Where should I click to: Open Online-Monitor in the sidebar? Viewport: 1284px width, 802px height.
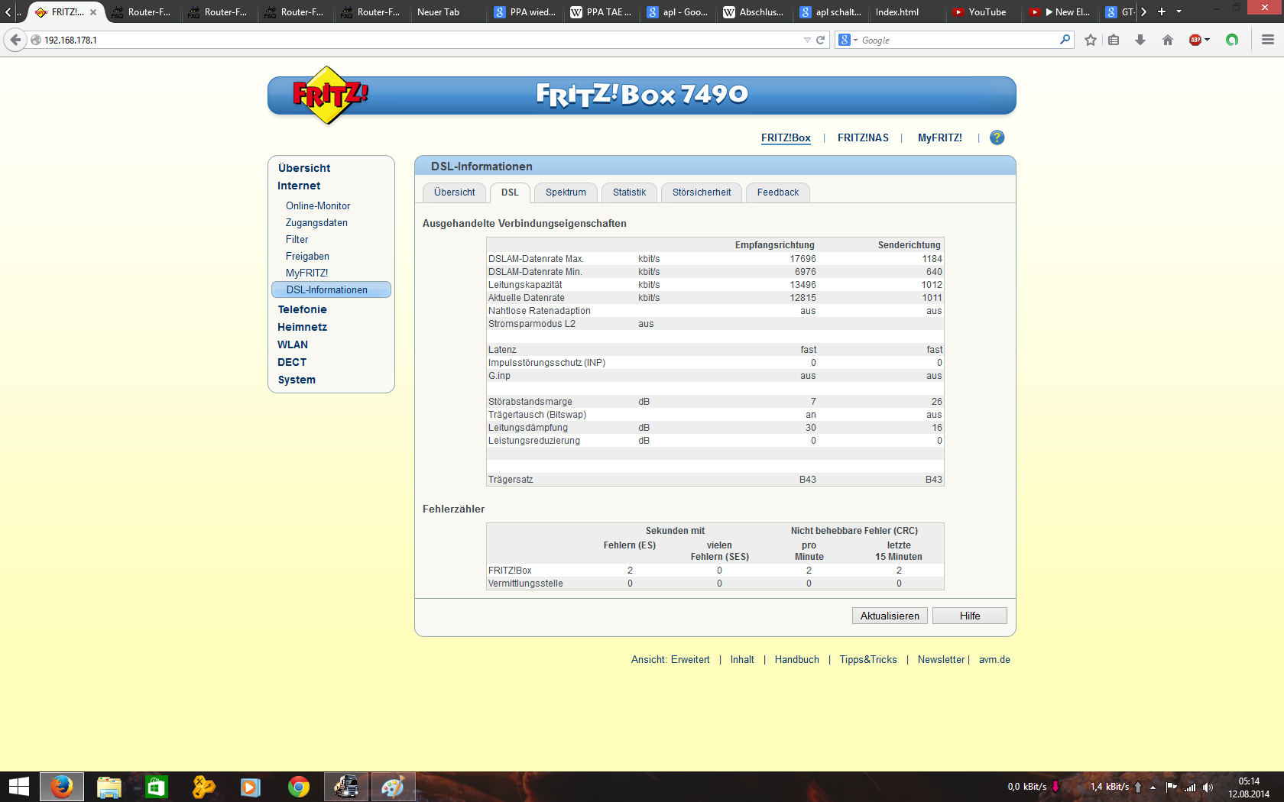pyautogui.click(x=318, y=205)
